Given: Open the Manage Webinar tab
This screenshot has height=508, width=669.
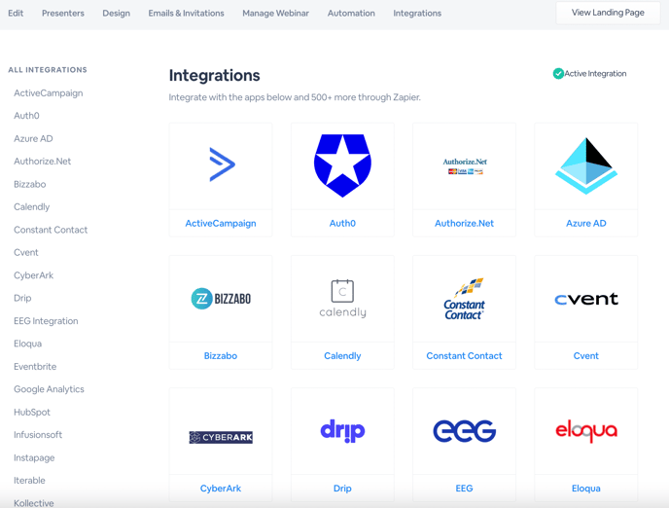Looking at the screenshot, I should [275, 14].
